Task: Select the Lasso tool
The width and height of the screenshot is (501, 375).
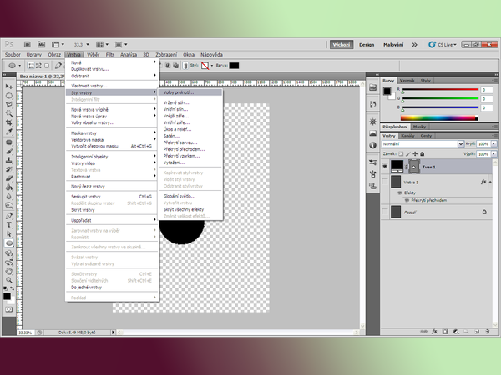Action: click(x=9, y=104)
